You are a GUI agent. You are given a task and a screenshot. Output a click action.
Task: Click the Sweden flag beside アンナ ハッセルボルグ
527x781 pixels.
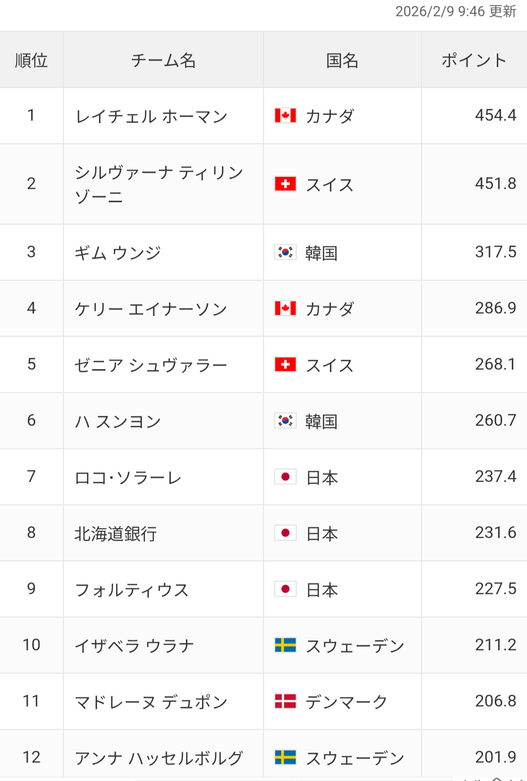pyautogui.click(x=285, y=758)
